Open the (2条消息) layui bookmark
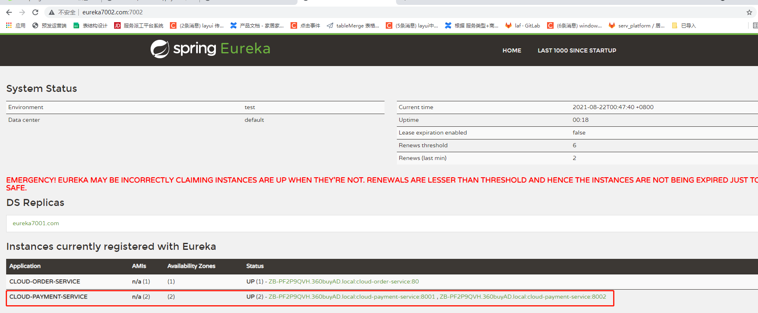The height and width of the screenshot is (313, 758). pyautogui.click(x=197, y=25)
